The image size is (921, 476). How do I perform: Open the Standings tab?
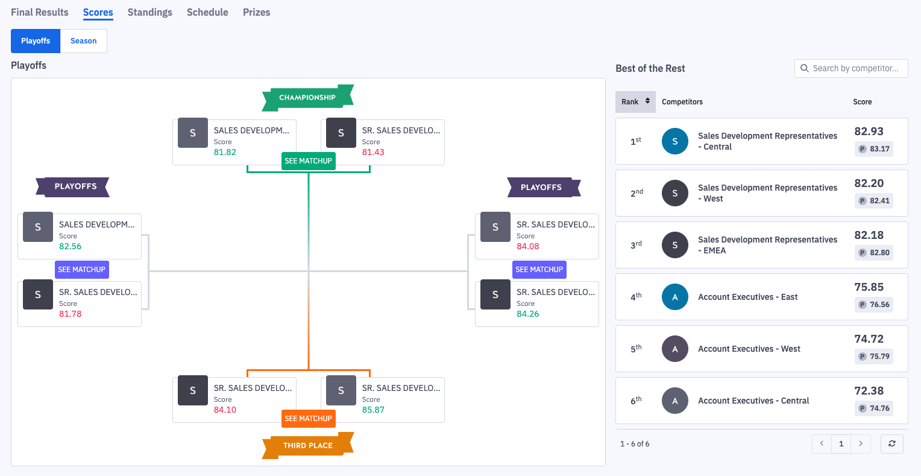click(149, 12)
